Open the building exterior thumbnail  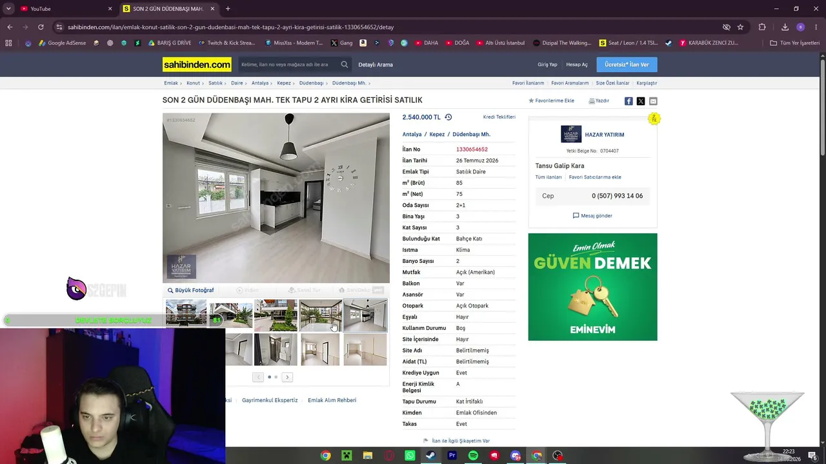coord(186,314)
